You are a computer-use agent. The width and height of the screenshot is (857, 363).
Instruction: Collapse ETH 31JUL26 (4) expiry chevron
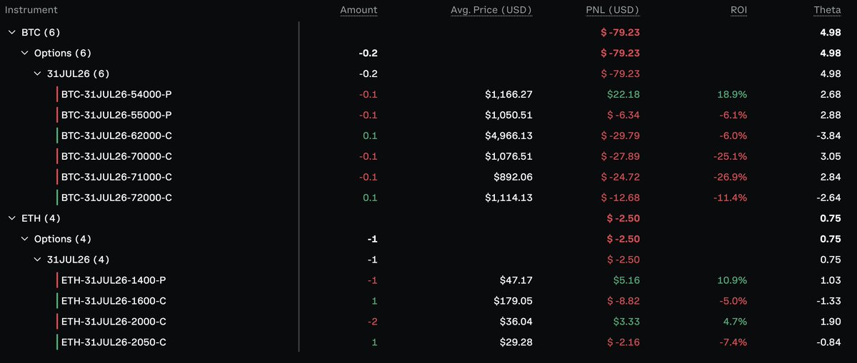(x=38, y=260)
